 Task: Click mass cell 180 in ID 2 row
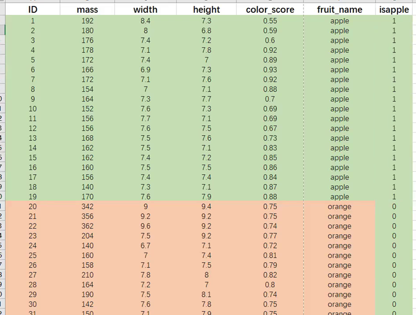pyautogui.click(x=87, y=30)
